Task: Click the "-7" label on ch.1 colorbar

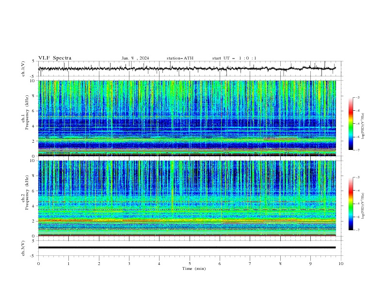Action: point(358,150)
